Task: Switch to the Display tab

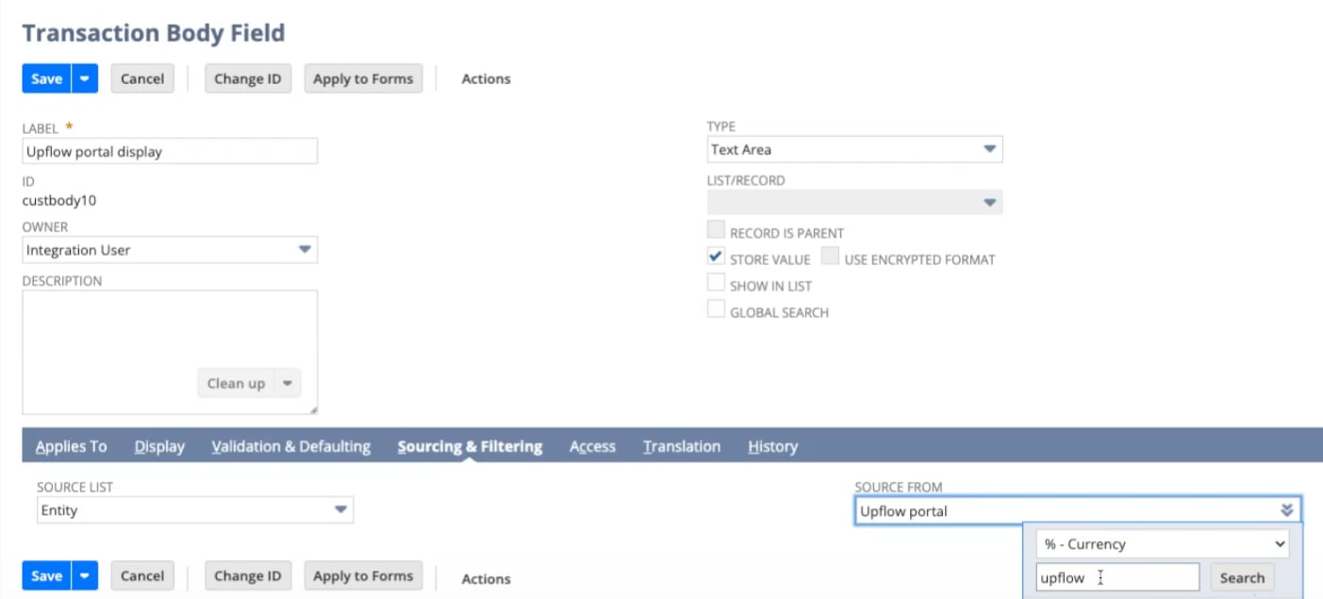Action: point(159,446)
